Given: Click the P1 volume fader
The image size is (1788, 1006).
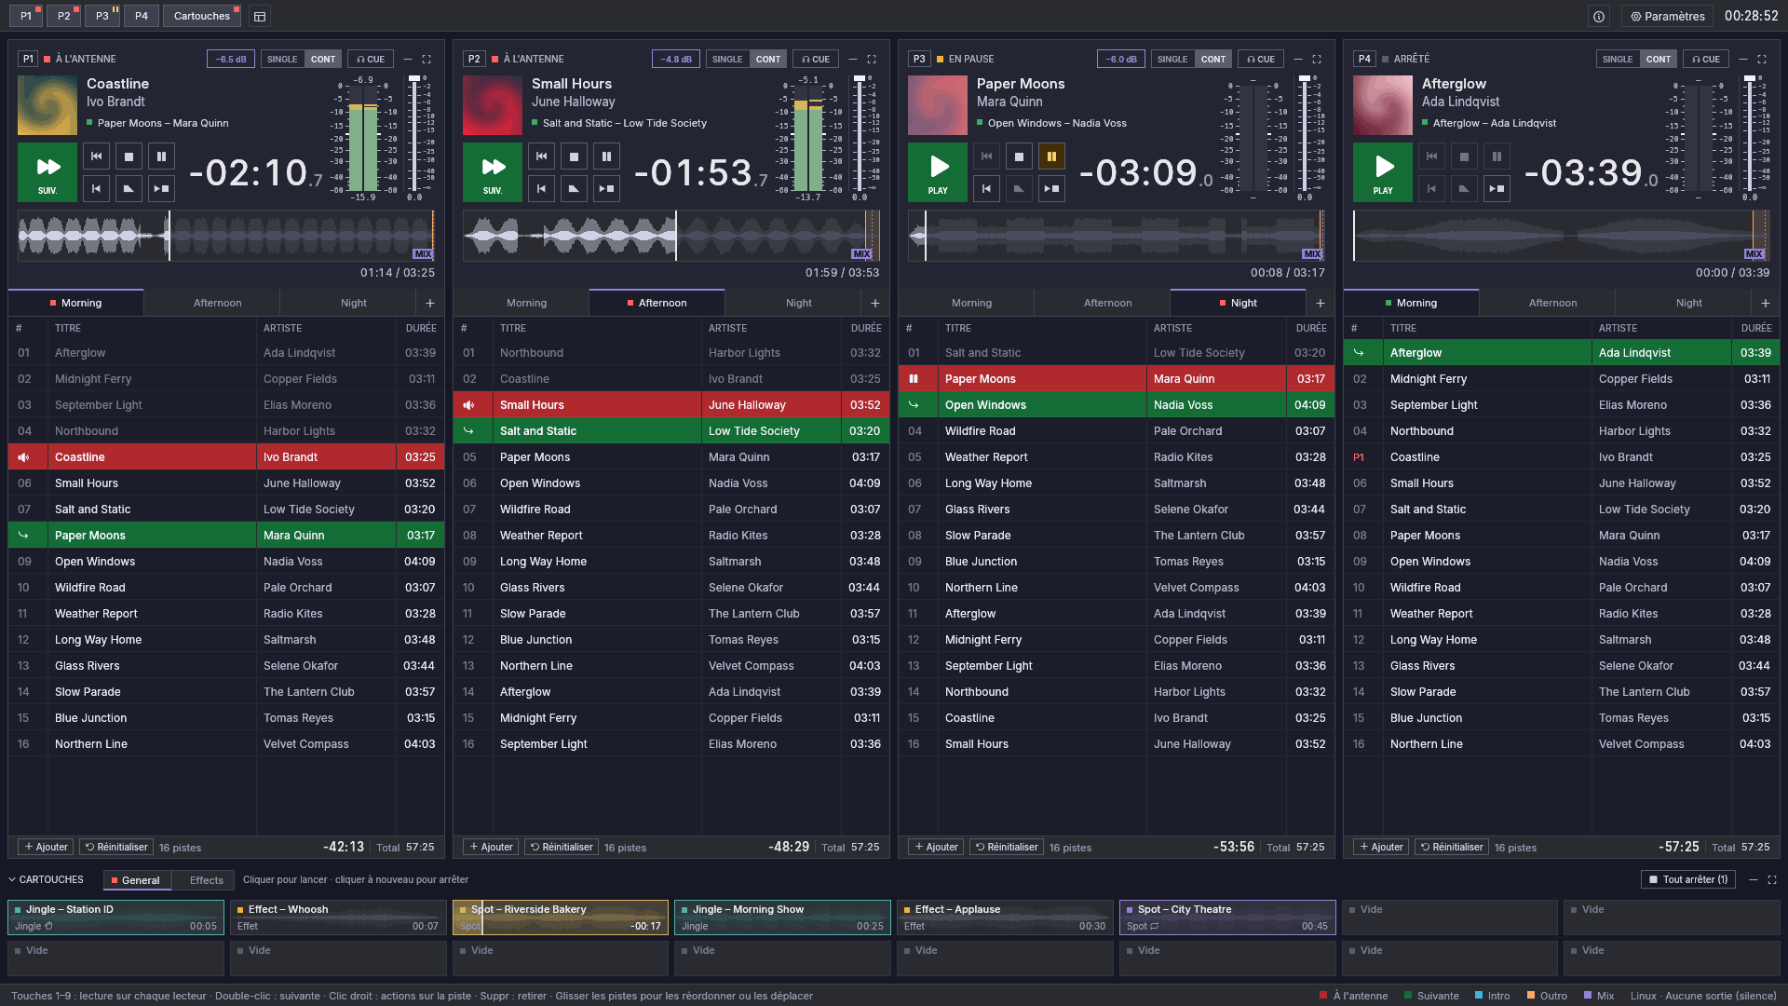Looking at the screenshot, I should coord(414,135).
